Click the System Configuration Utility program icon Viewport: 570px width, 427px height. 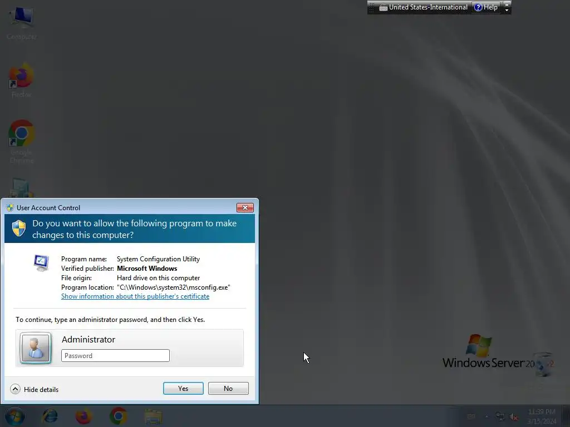(41, 263)
